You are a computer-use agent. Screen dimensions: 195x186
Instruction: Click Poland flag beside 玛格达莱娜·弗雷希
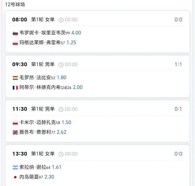pos(15,43)
